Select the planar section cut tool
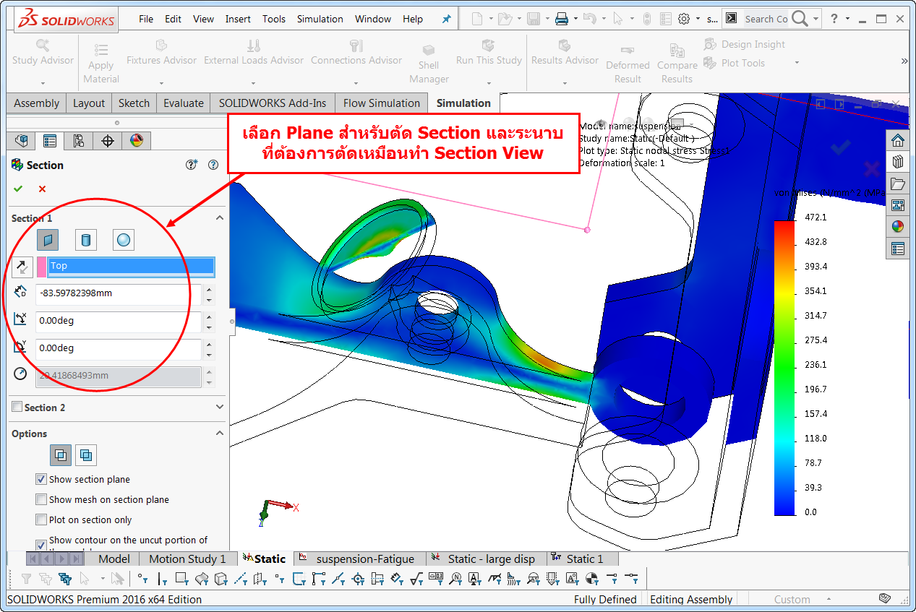 [48, 239]
